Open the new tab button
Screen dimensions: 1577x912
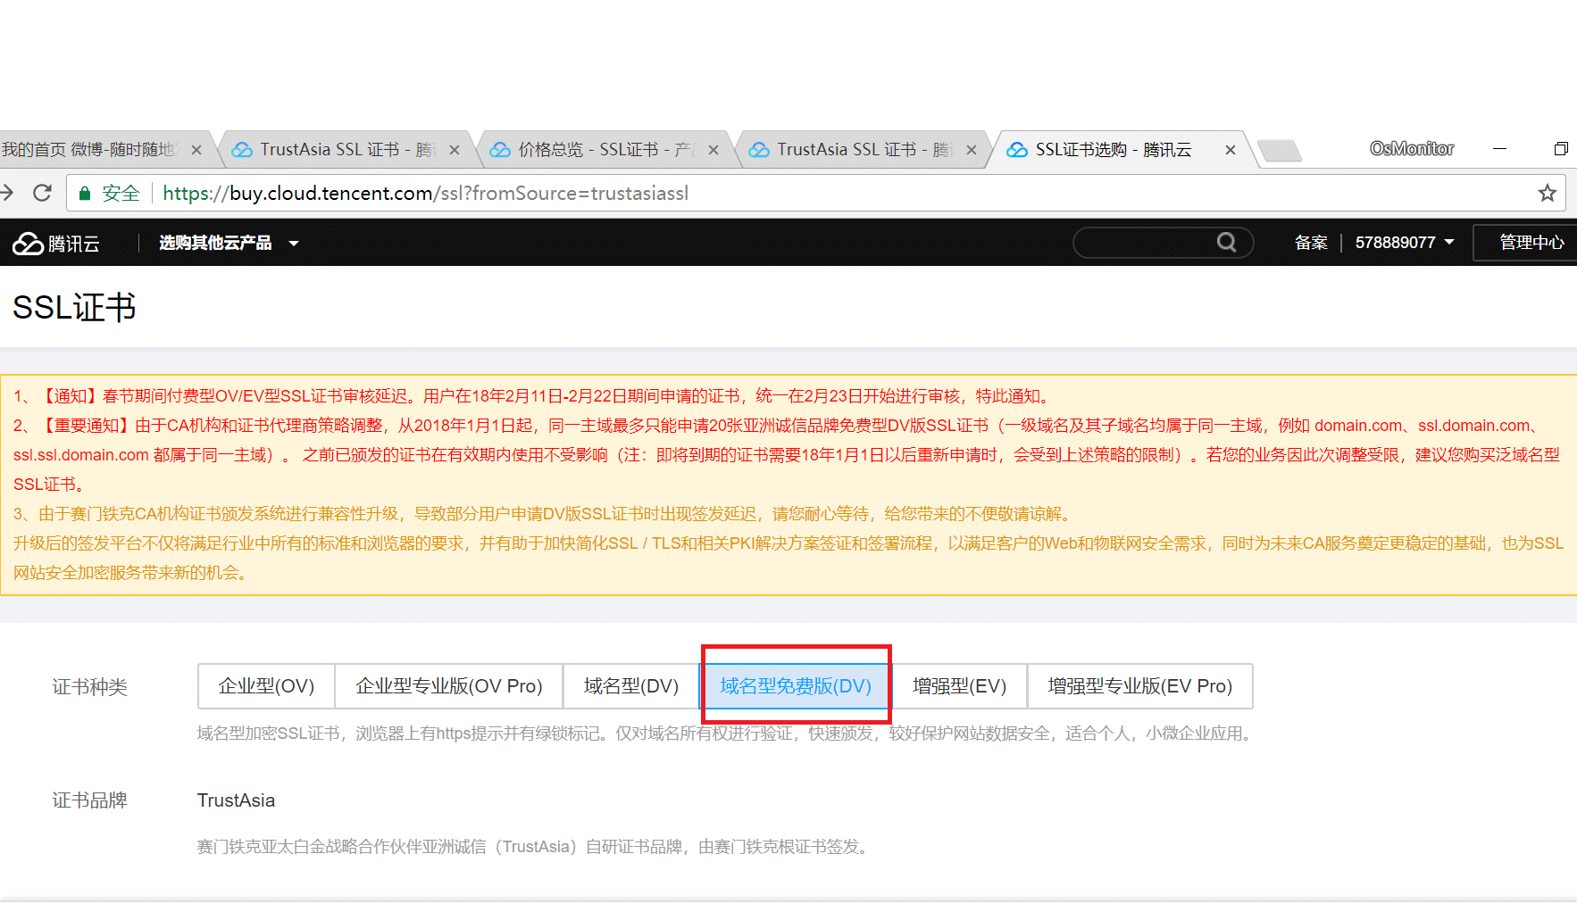(x=1279, y=150)
